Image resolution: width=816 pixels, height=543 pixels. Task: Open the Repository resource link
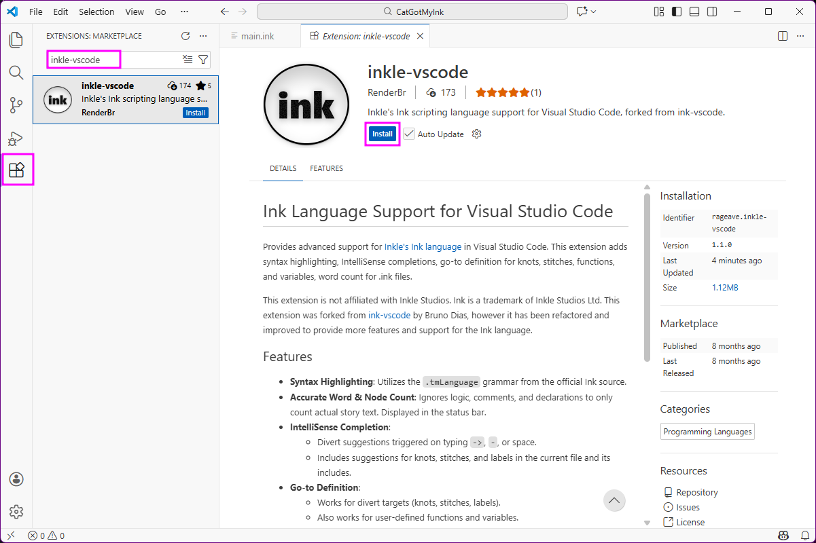coord(696,492)
